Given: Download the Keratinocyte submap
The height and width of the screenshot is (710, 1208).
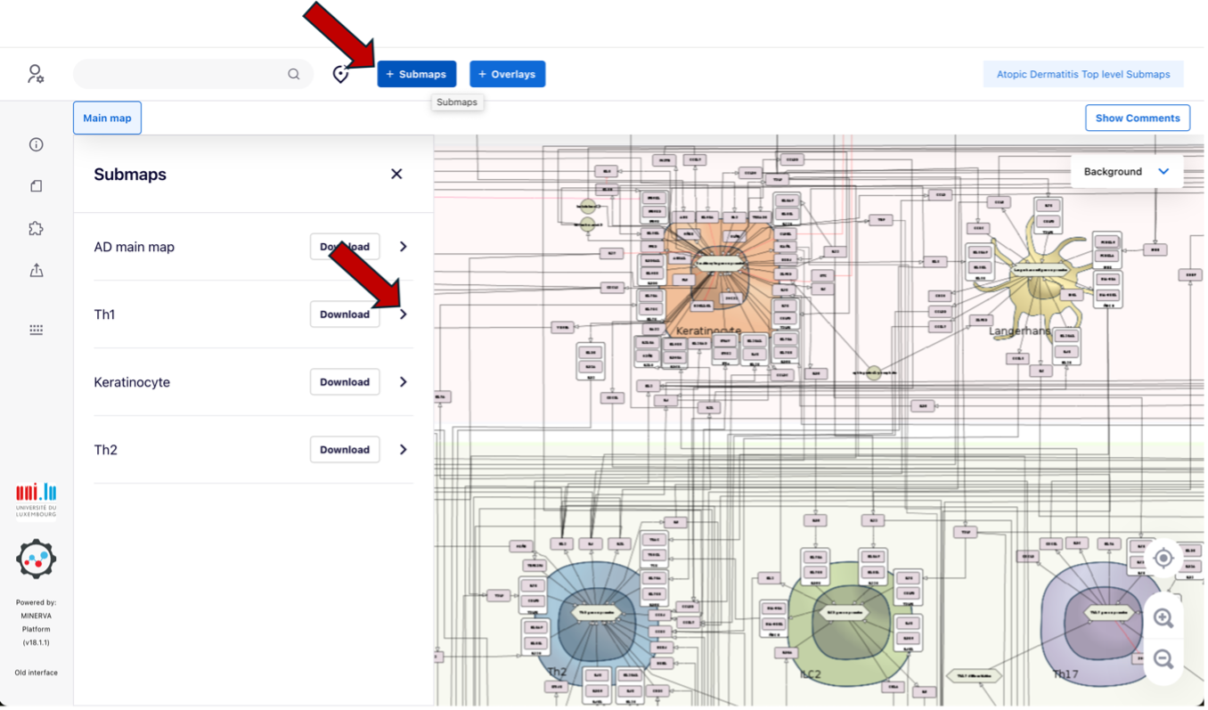Looking at the screenshot, I should [345, 382].
